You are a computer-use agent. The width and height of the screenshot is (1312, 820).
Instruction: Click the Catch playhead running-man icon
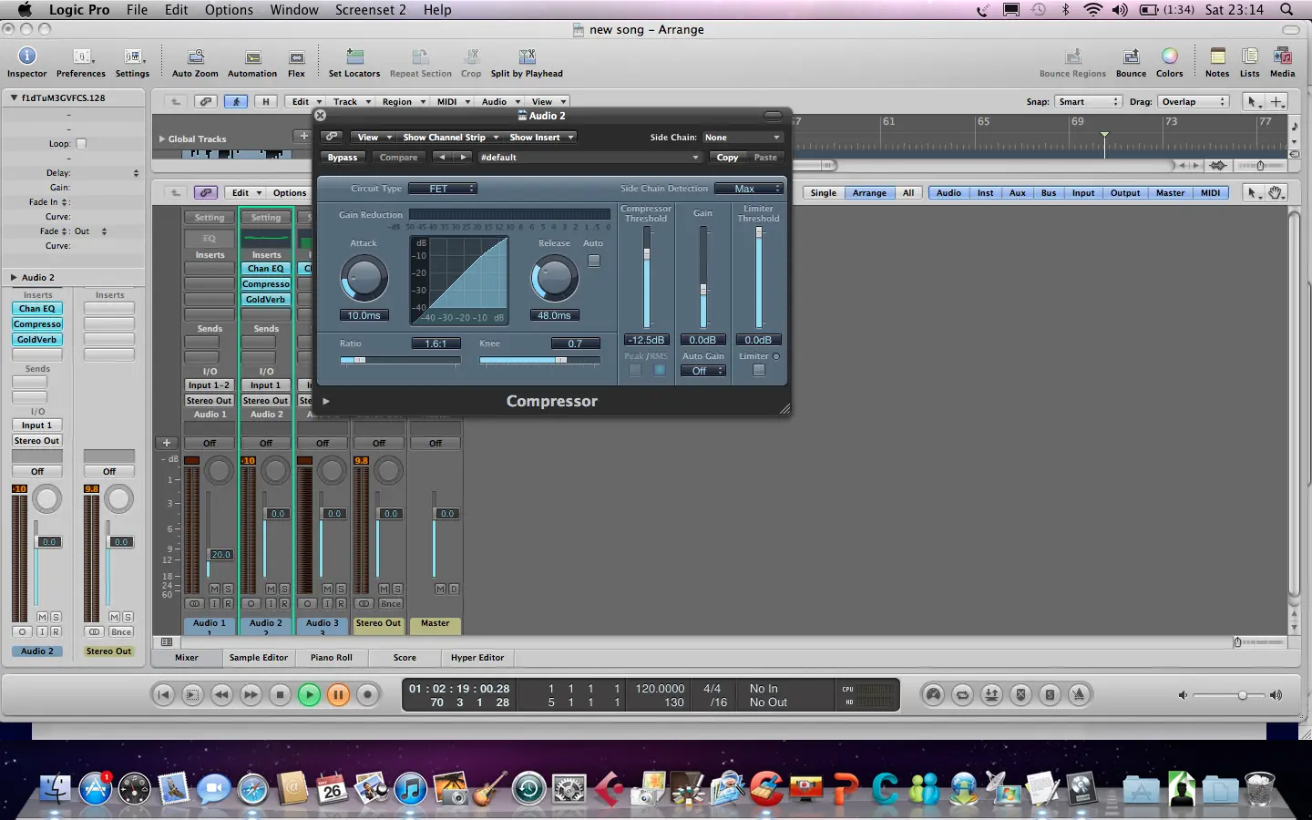click(236, 101)
